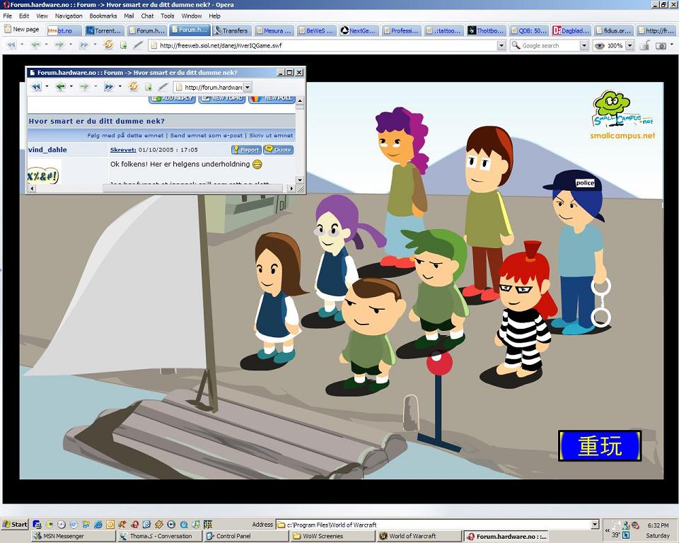Click Back arrow in forum popup toolbar
The image size is (679, 543).
click(60, 87)
